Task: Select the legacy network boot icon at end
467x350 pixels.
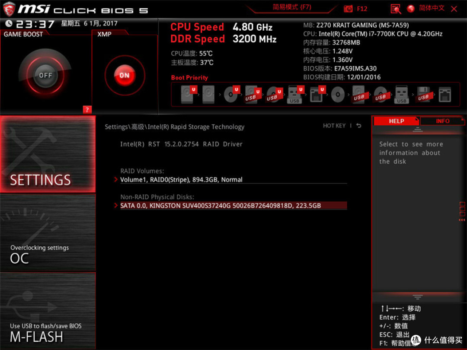Action: [x=445, y=95]
